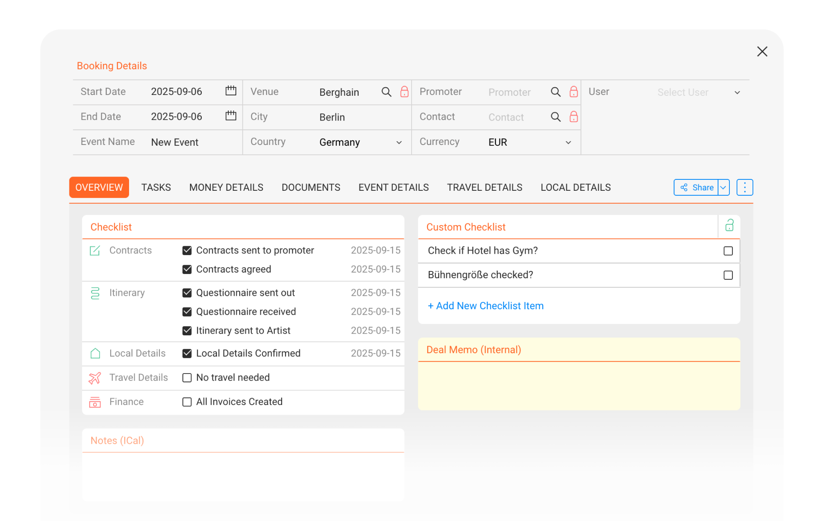The image size is (824, 521).
Task: Open the Travel Details tab
Action: click(484, 187)
